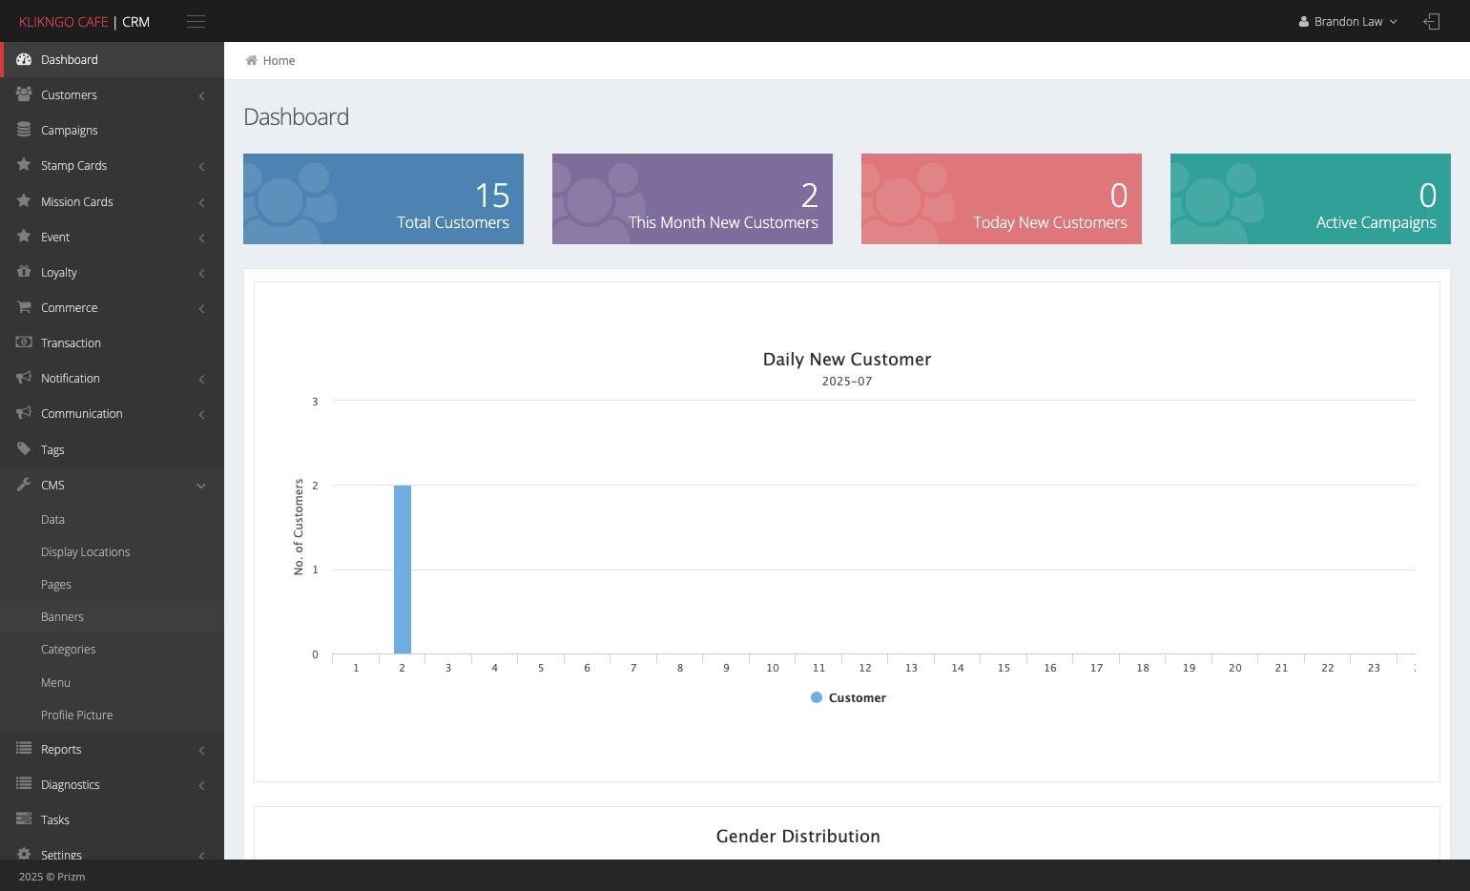Expand the Stamp Cards submenu chevron
Image resolution: width=1470 pixels, height=891 pixels.
[x=201, y=166]
